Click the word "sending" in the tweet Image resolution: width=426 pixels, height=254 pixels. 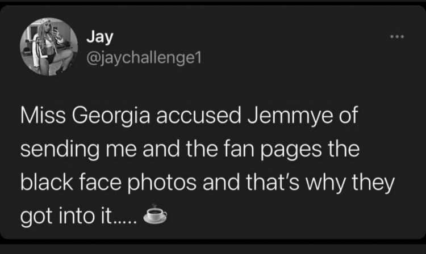point(60,150)
